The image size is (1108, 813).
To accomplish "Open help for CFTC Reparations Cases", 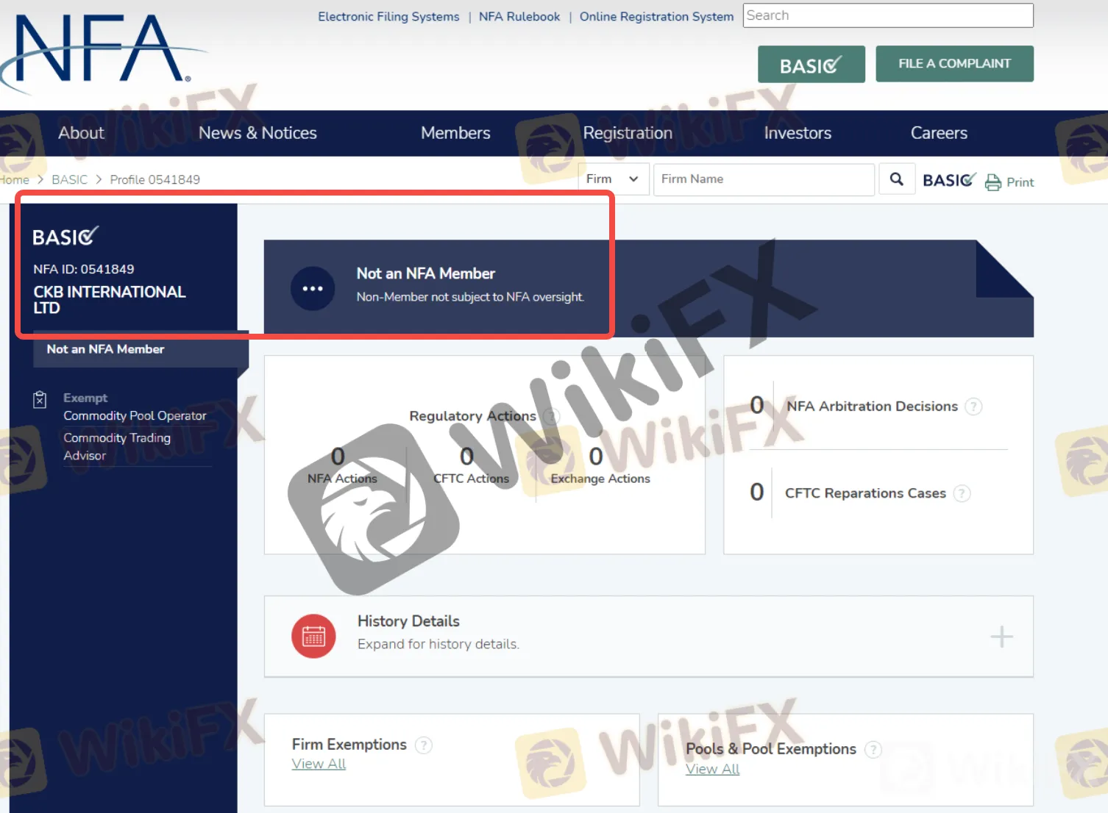I will (962, 493).
